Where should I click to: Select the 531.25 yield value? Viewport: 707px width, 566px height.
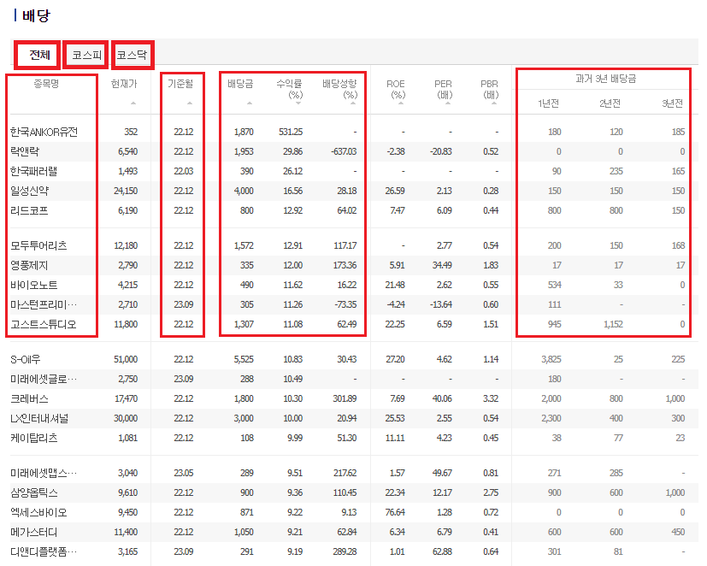291,132
